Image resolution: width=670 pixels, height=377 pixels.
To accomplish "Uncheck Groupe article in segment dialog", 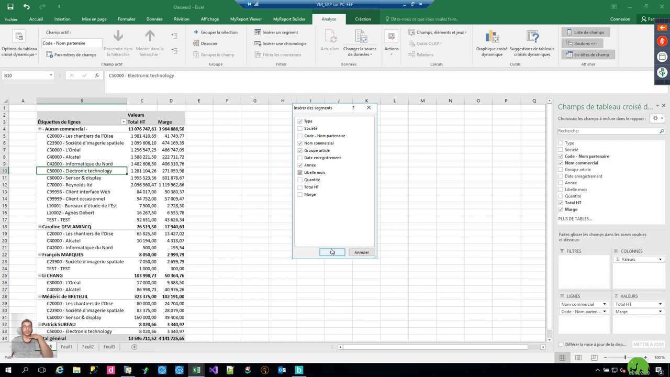I will 300,150.
